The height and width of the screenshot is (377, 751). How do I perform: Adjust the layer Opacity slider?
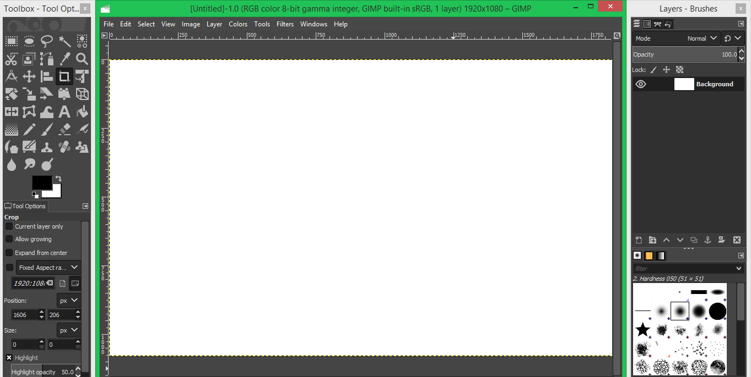tap(685, 54)
